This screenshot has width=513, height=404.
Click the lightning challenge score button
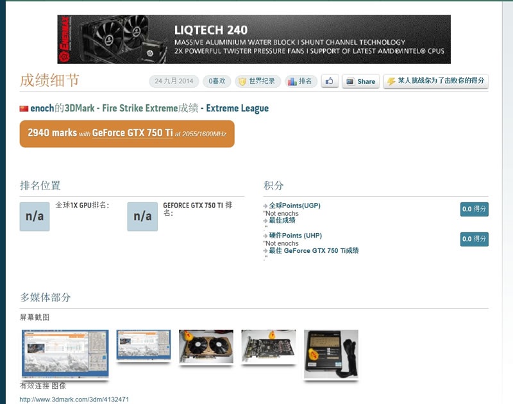tap(436, 81)
